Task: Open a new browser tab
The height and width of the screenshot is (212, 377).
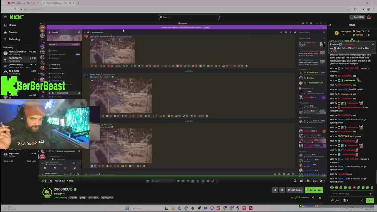Action: pyautogui.click(x=79, y=3)
